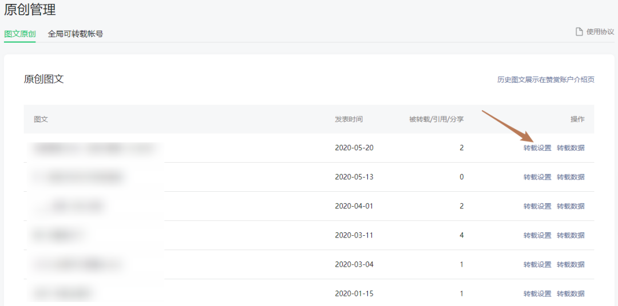Screen dimensions: 618x306
Task: View 转载数据 for the 2020-04-01 article
Action: pos(571,206)
